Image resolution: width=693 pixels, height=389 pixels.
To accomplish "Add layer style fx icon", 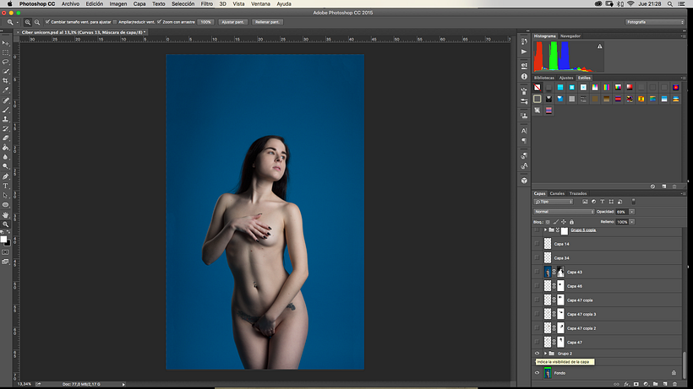I will tap(626, 384).
